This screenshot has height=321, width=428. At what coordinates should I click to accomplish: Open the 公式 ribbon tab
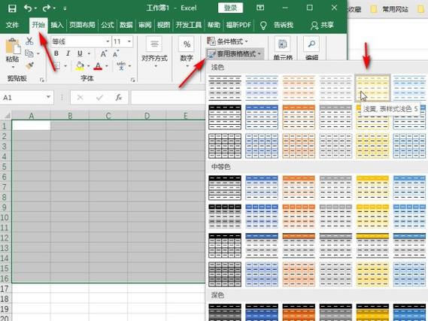pos(108,25)
